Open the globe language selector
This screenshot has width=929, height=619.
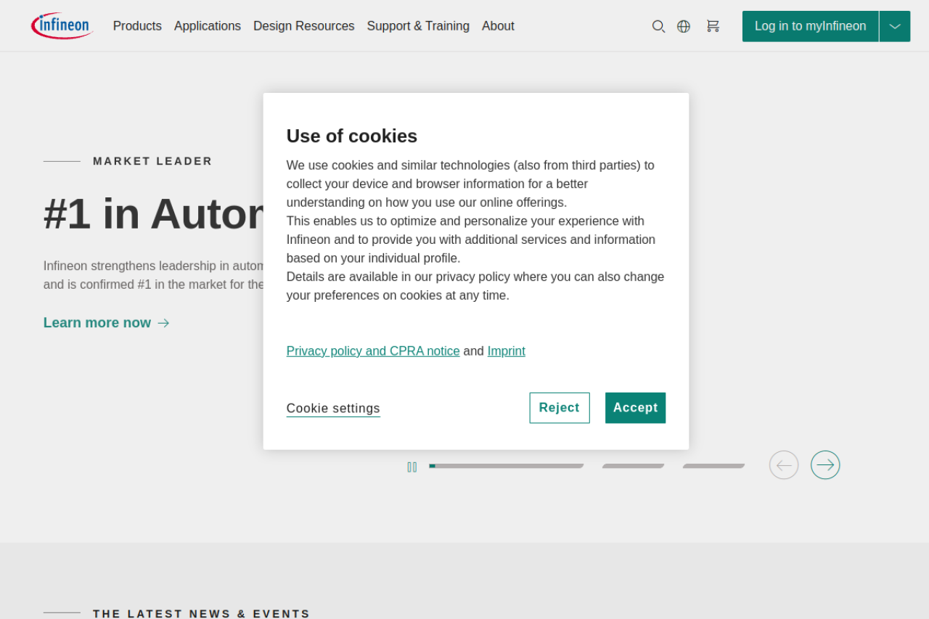pos(684,26)
